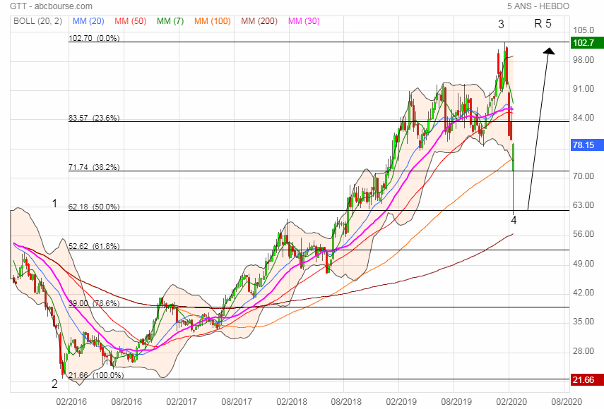Click the 56.00 price axis value
604x409 pixels.
[584, 234]
